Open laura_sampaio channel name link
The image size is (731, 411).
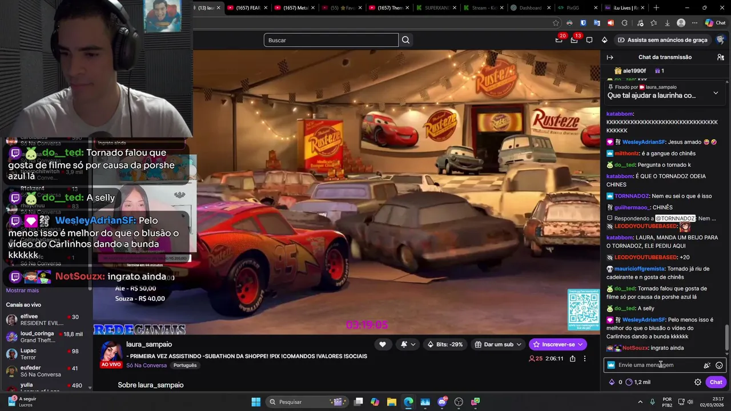click(149, 344)
